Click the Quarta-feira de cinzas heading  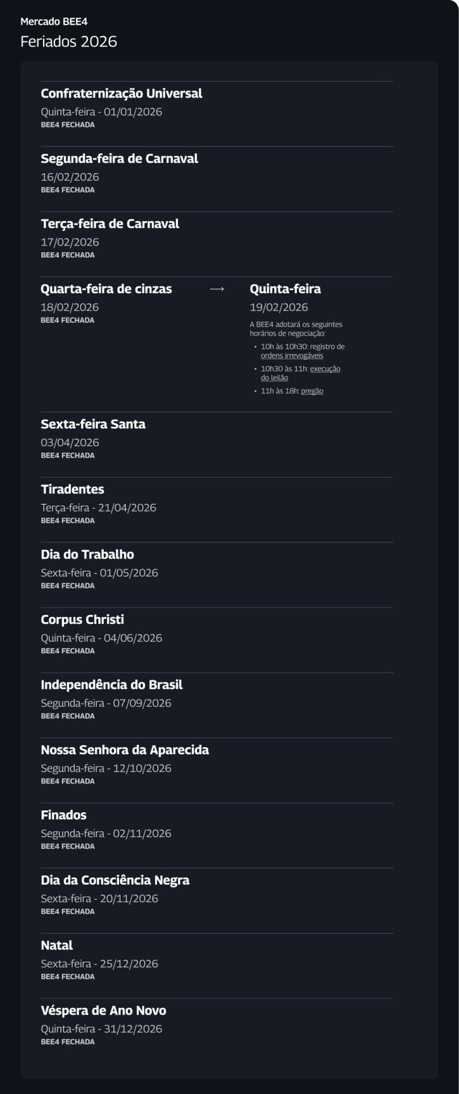tap(106, 289)
